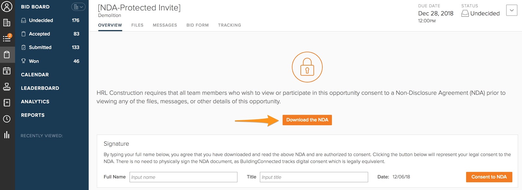
Task: Click the stamp icon in the sidebar rail
Action: click(x=7, y=87)
